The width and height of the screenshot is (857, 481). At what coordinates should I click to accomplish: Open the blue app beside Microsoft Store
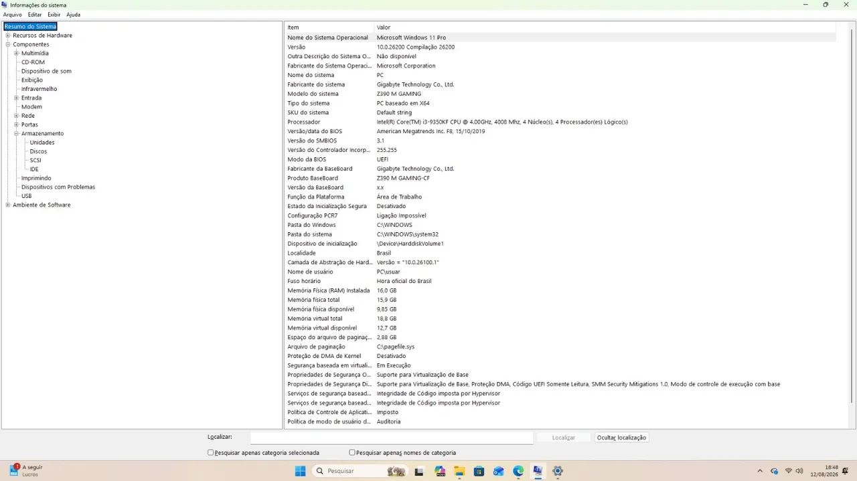[499, 471]
